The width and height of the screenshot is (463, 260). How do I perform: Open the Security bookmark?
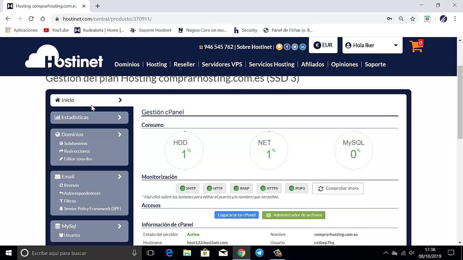click(x=246, y=30)
